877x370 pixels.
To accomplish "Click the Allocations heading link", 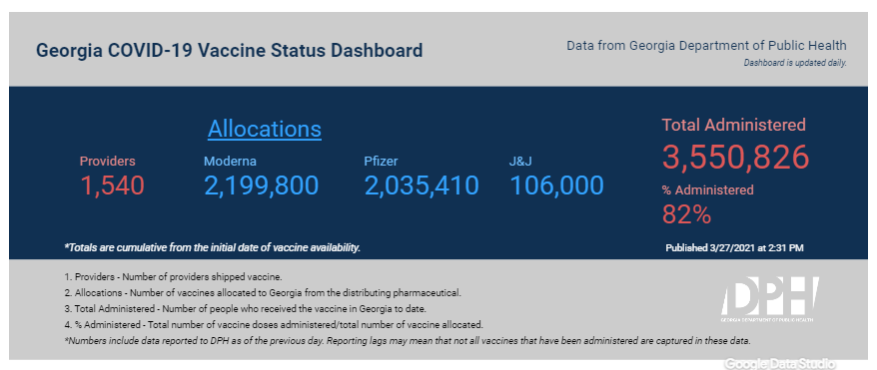I will pos(265,129).
